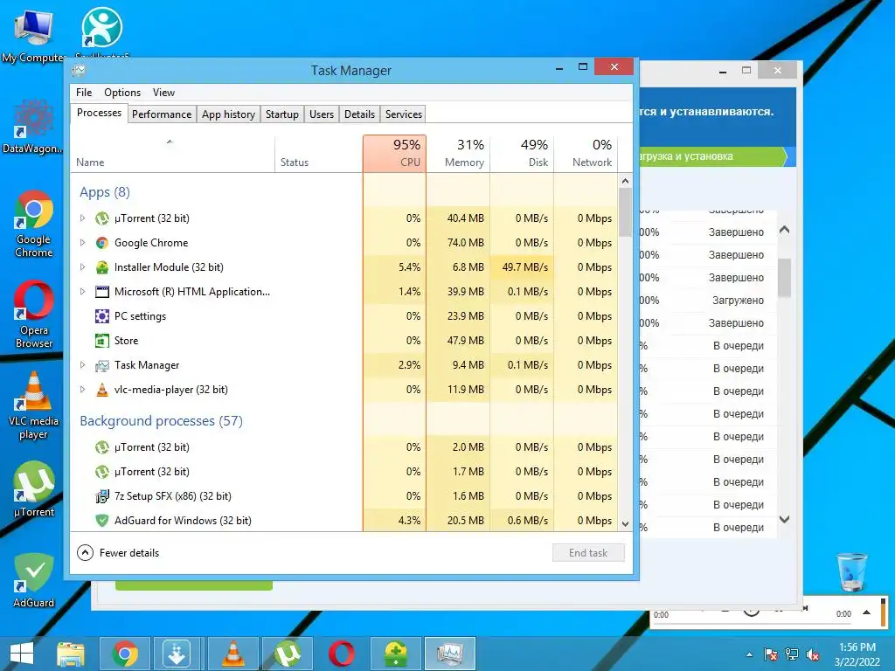This screenshot has height=671, width=895.
Task: Switch to the Details tab
Action: tap(359, 114)
